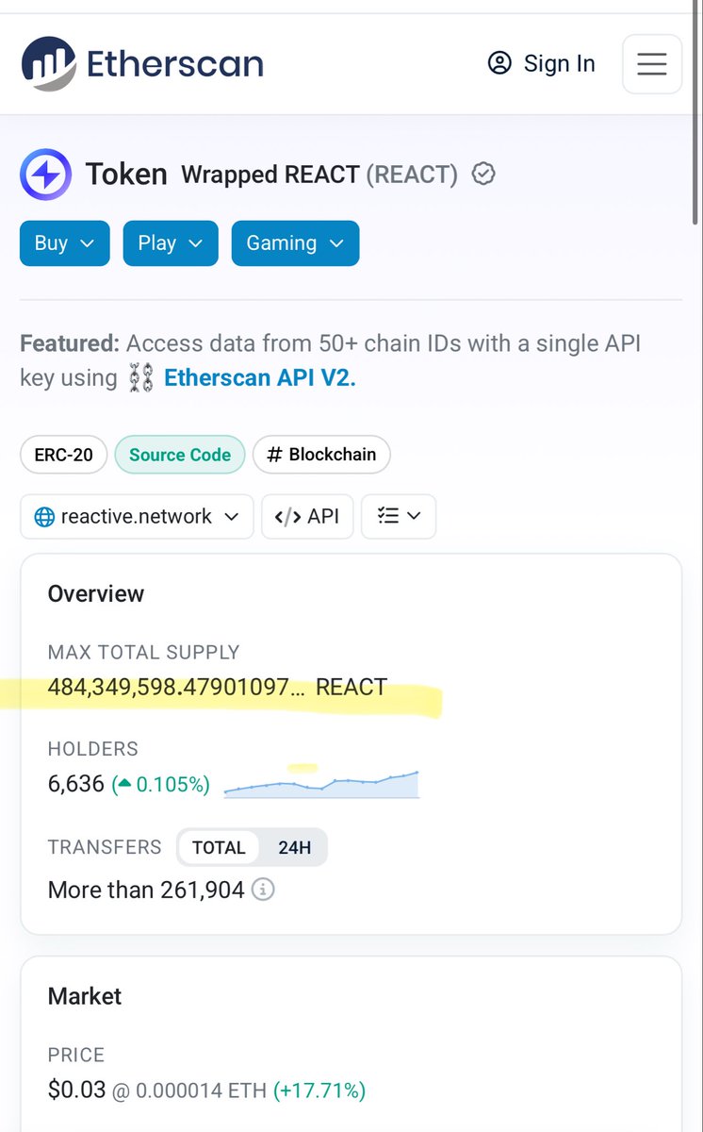Screen dimensions: 703x1132
Task: Expand the Gaming dropdown
Action: coord(295,243)
